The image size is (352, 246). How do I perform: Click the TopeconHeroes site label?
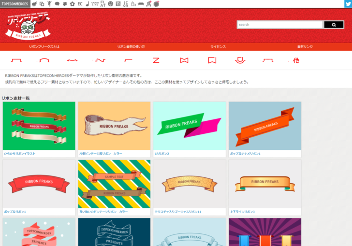pos(15,4)
